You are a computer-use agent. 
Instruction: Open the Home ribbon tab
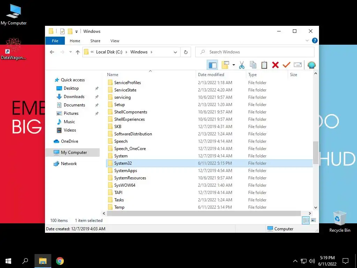(x=75, y=41)
